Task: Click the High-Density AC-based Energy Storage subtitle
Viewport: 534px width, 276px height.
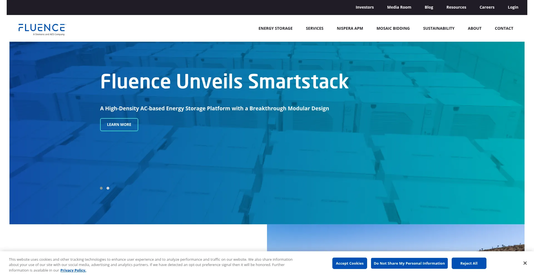Action: click(x=214, y=108)
